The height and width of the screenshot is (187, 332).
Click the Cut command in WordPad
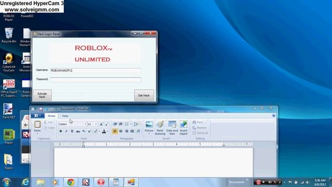(x=48, y=123)
